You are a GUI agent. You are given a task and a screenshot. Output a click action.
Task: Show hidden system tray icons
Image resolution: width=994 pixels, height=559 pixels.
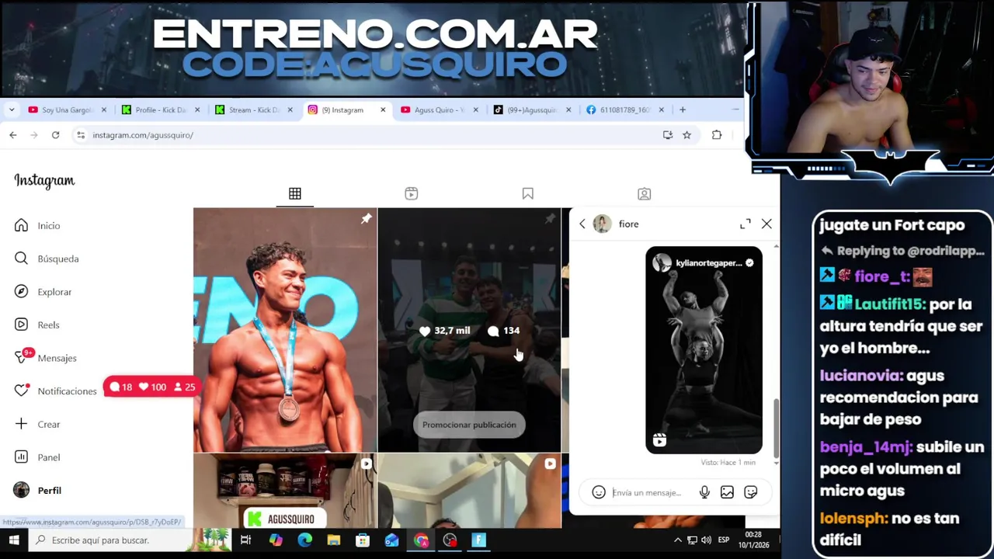tap(678, 540)
